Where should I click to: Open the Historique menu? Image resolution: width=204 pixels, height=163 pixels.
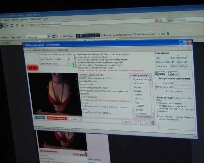24,19
